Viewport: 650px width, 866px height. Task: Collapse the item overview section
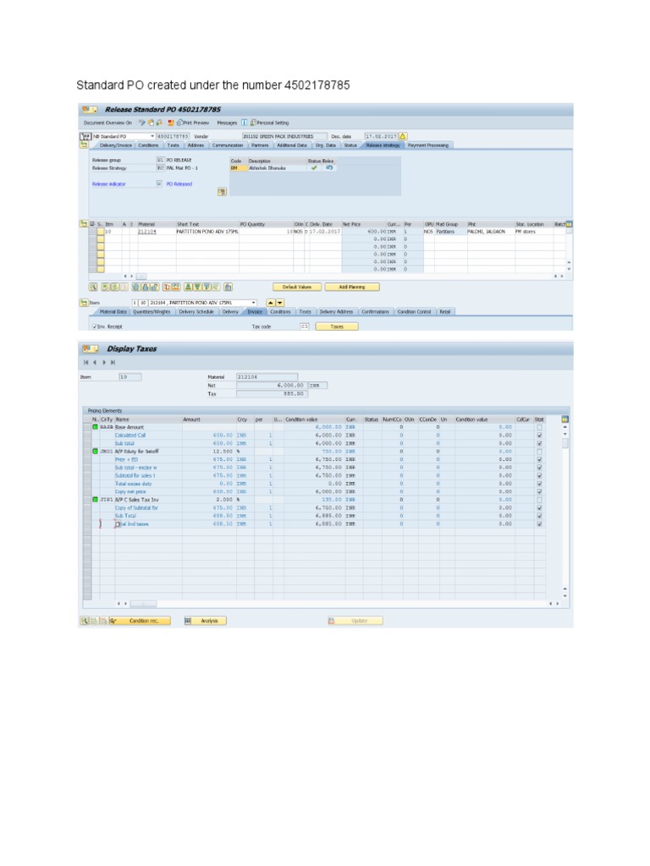(84, 223)
